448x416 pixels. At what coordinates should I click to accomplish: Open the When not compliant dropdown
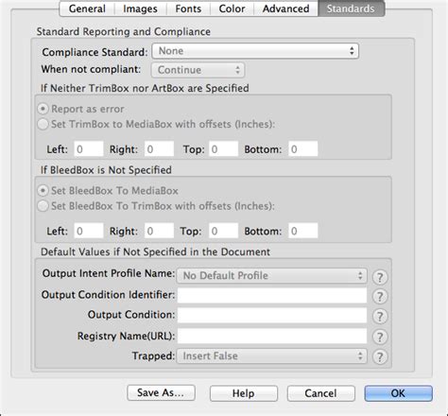[198, 70]
